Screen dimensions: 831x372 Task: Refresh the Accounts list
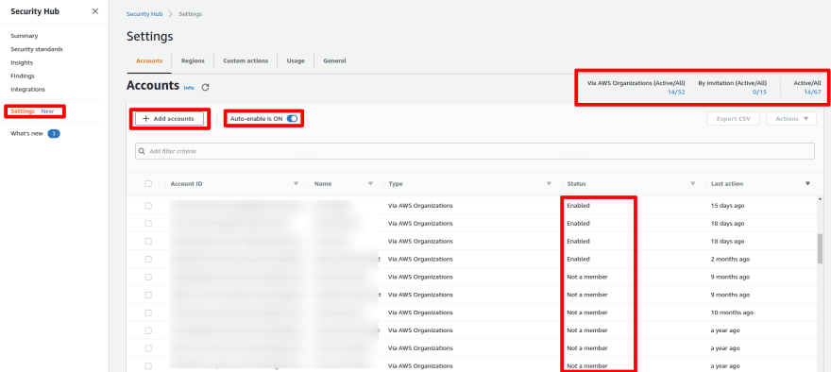coord(205,88)
